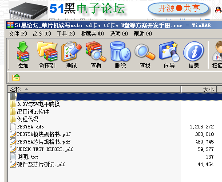Select folder name 3.3V与5V电平转换
The image size is (222, 182).
38,104
